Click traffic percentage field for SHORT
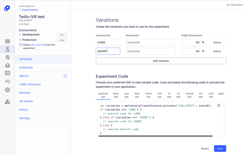The width and height of the screenshot is (243, 155). [191, 51]
